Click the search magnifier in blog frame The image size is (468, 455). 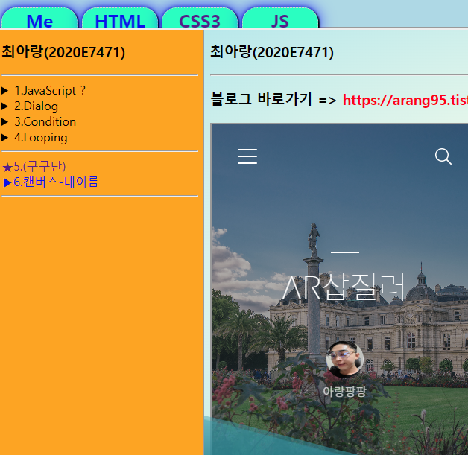point(443,156)
